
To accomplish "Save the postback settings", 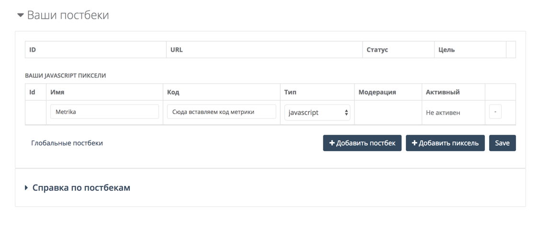I will click(502, 143).
